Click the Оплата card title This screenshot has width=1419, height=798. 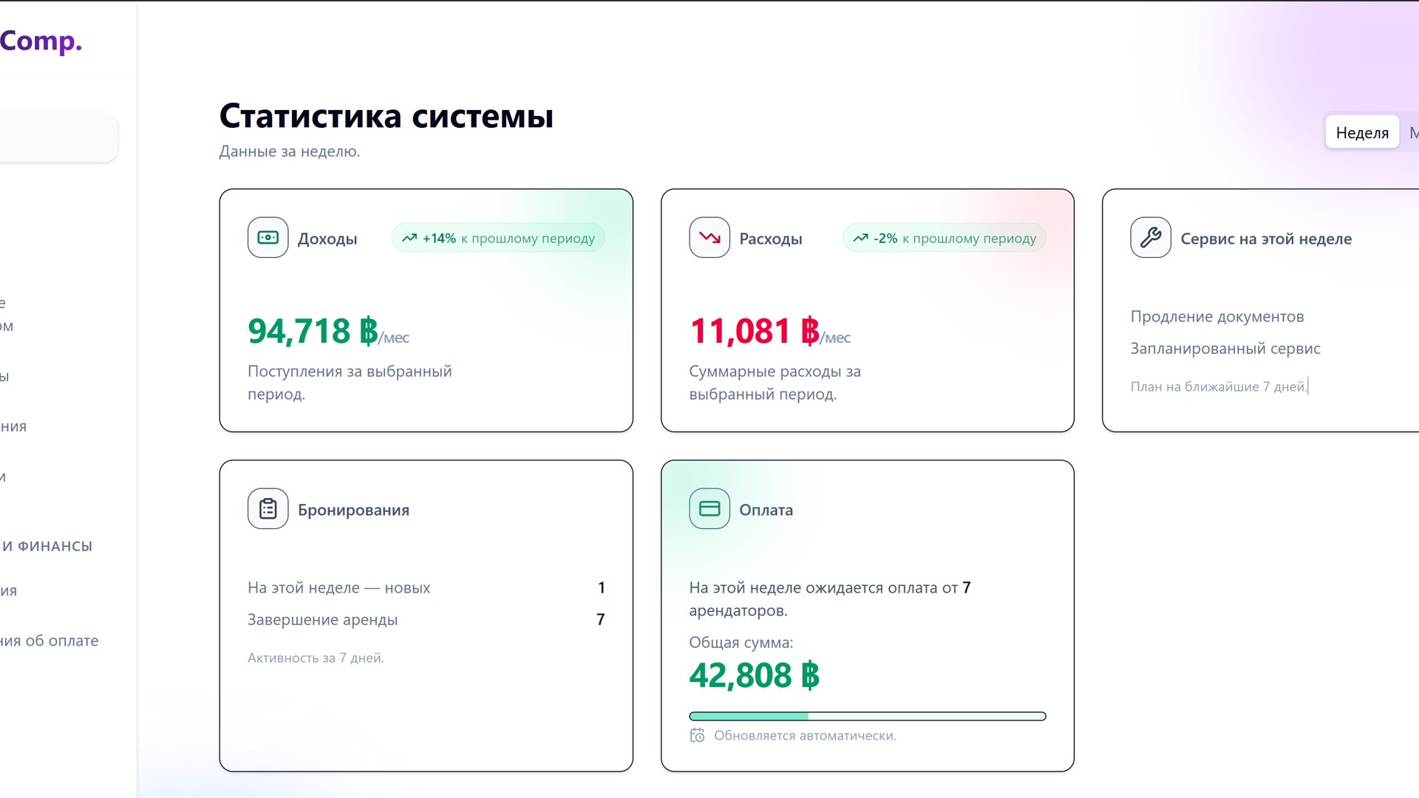click(766, 510)
